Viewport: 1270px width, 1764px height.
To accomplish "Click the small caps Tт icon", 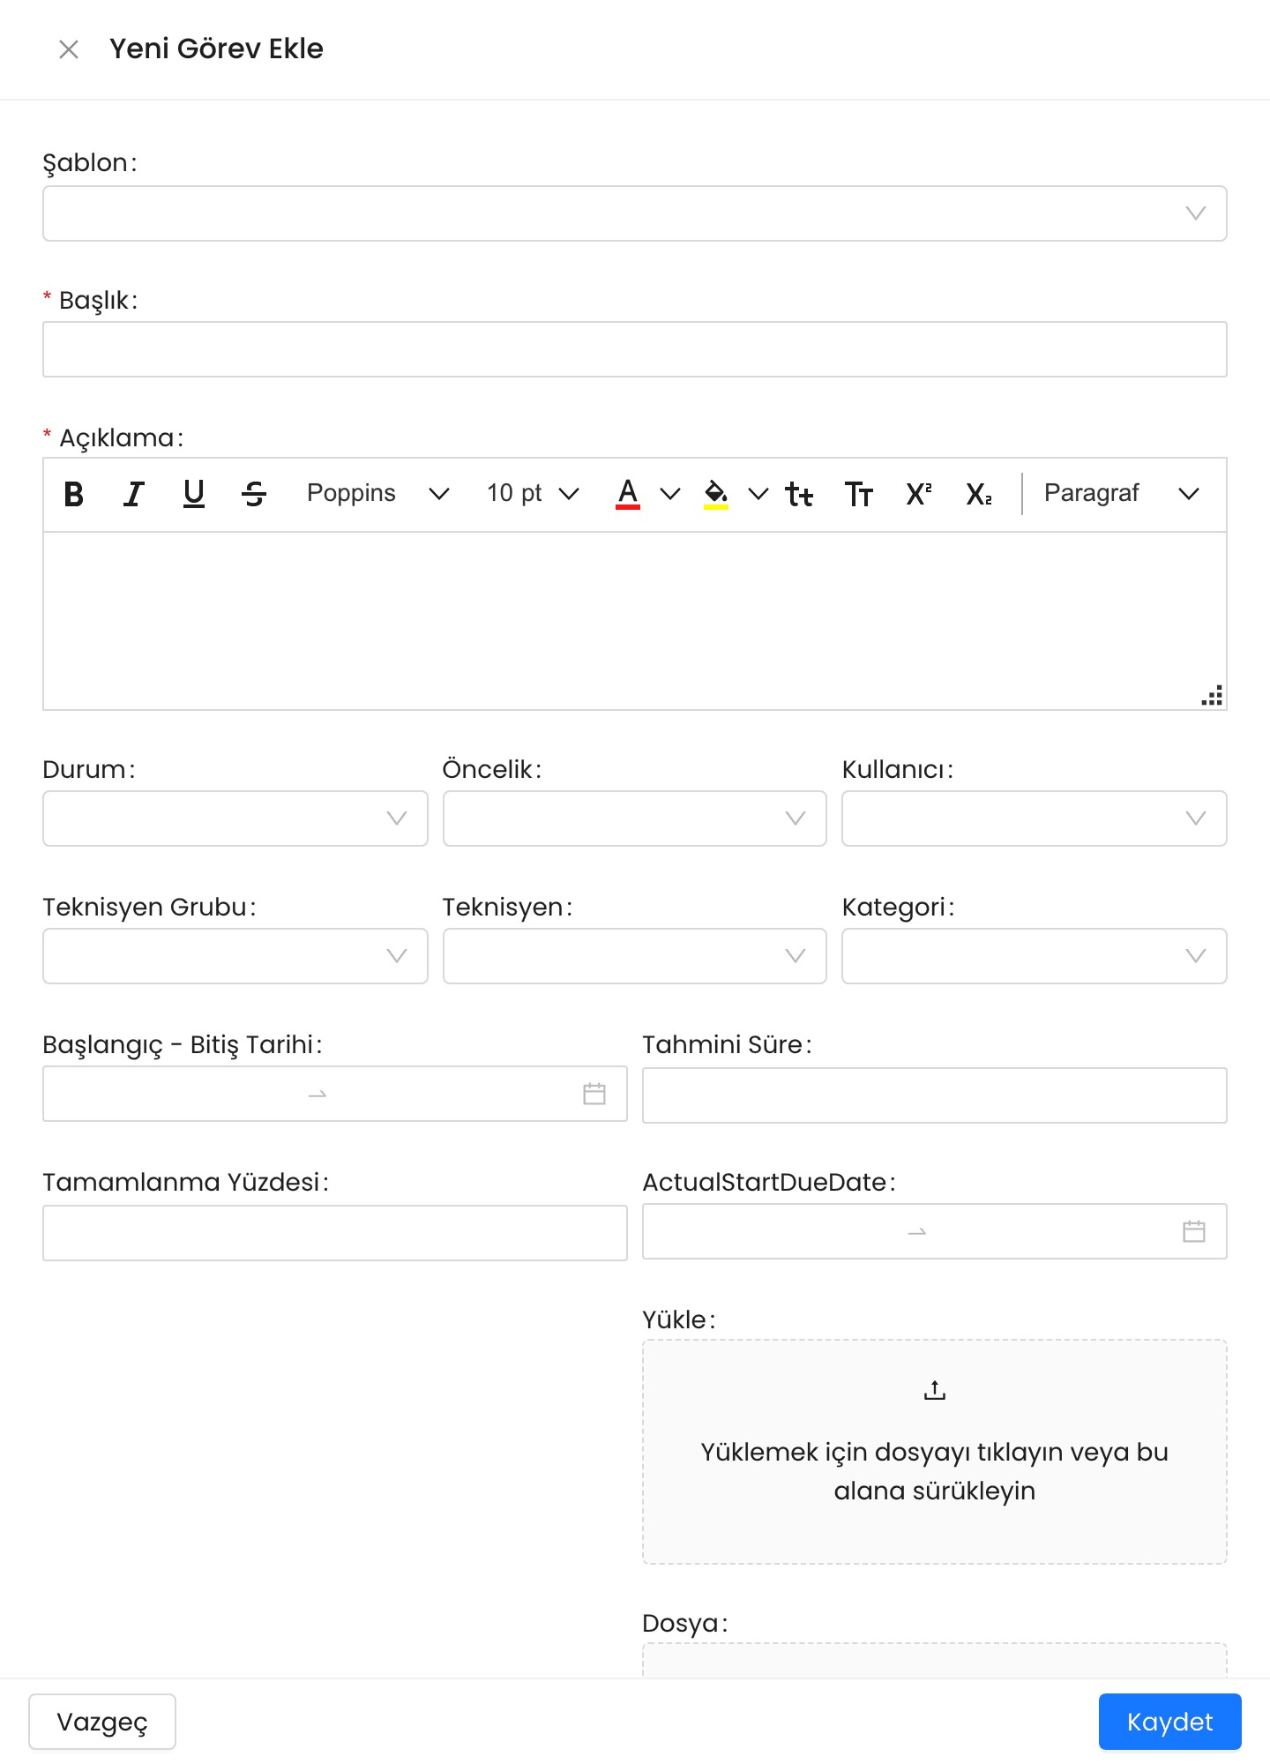I will click(x=859, y=494).
